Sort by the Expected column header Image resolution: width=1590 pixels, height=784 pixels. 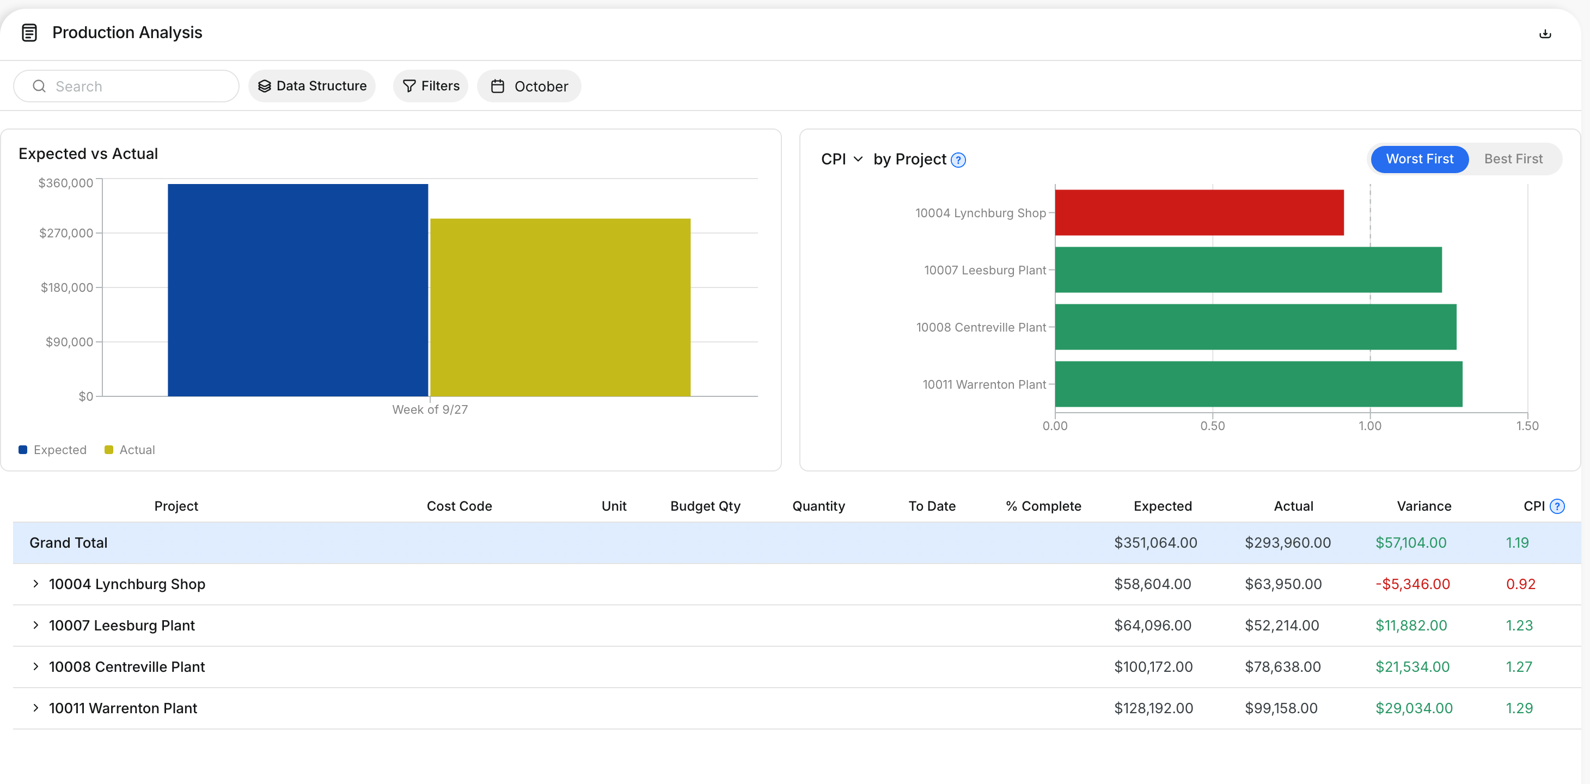[x=1162, y=506]
